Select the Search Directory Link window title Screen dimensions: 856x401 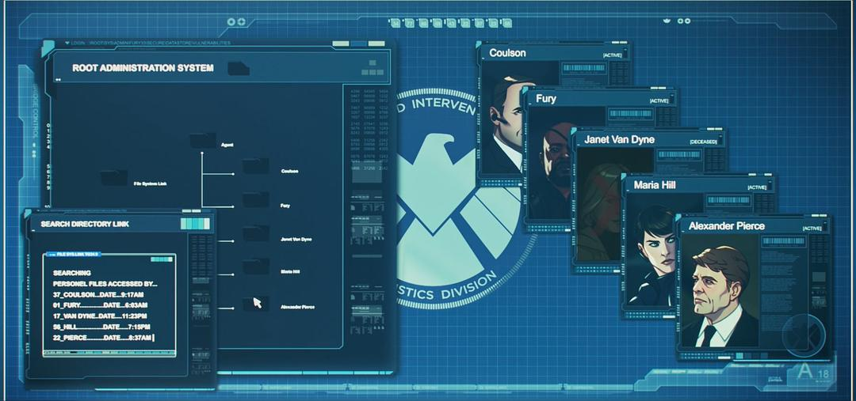click(x=85, y=225)
